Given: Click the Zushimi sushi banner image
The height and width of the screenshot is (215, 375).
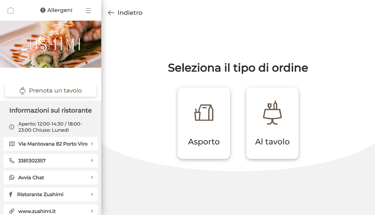Looking at the screenshot, I should click(x=51, y=44).
